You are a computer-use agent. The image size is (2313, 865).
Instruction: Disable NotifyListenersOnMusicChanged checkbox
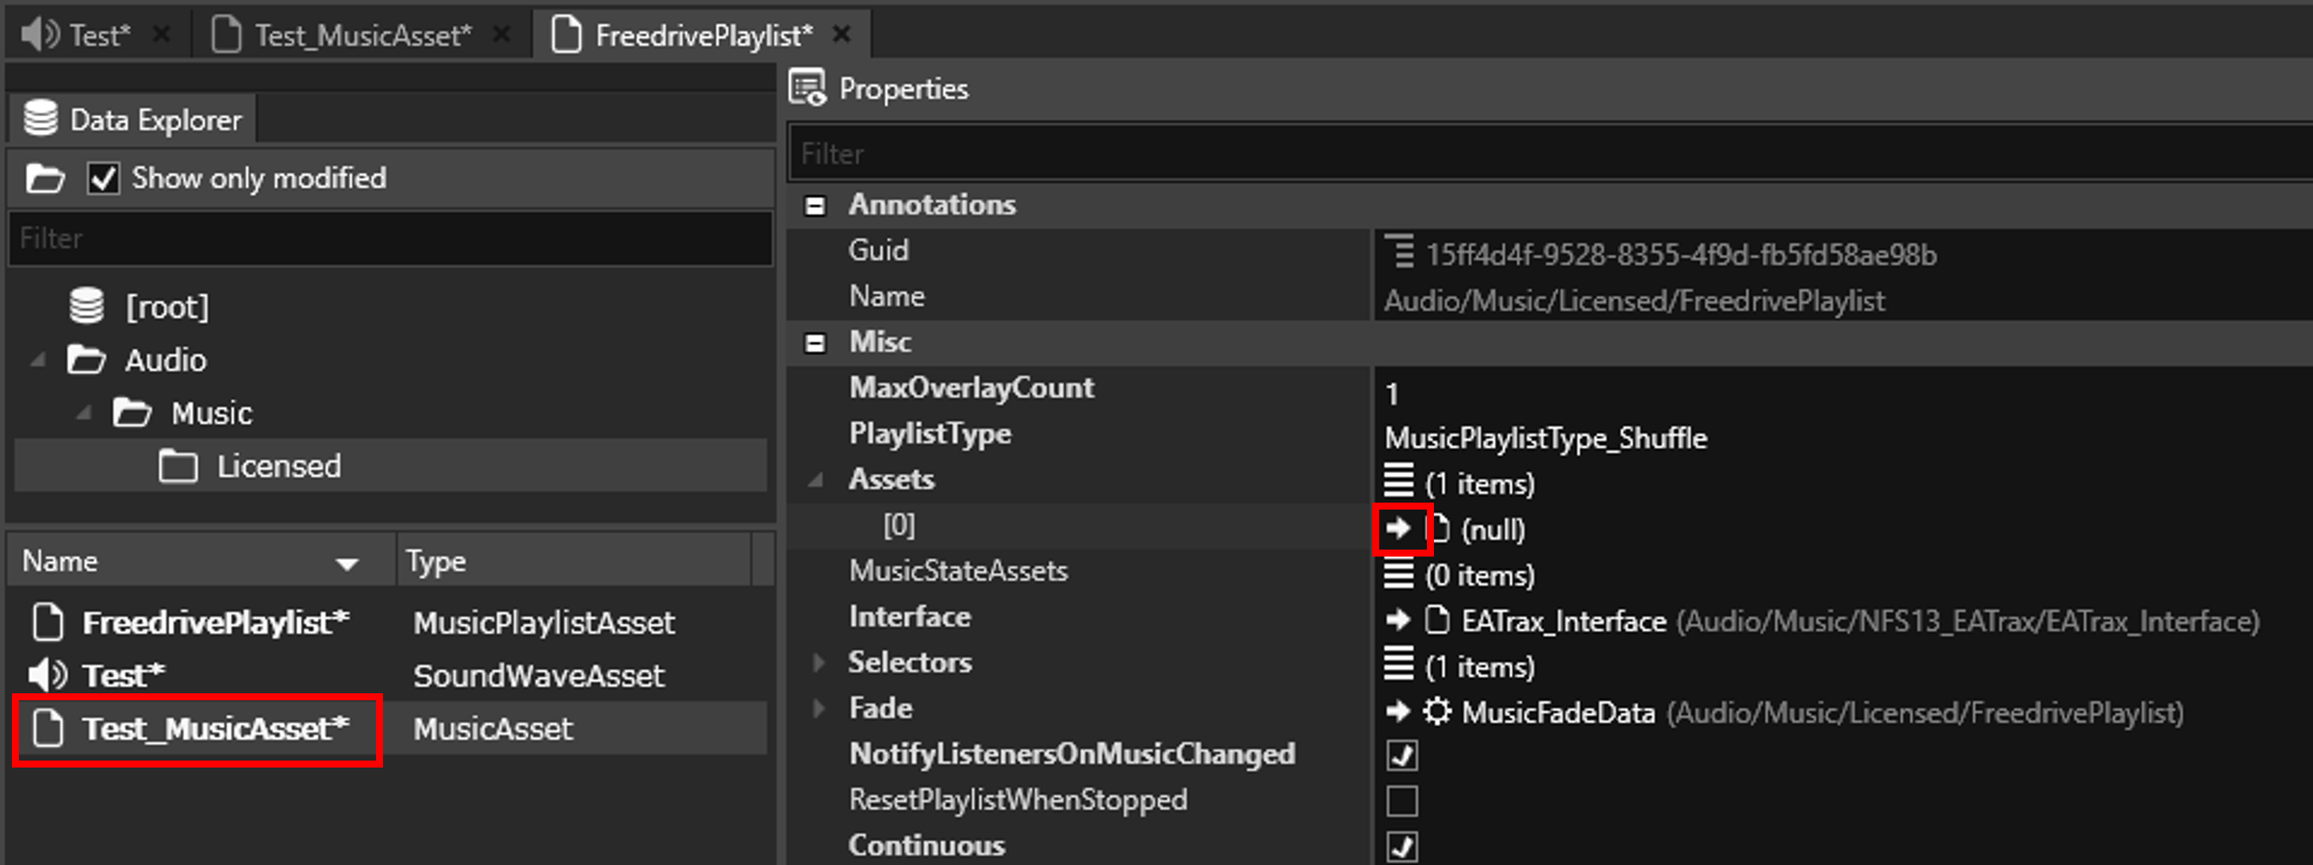[1402, 756]
